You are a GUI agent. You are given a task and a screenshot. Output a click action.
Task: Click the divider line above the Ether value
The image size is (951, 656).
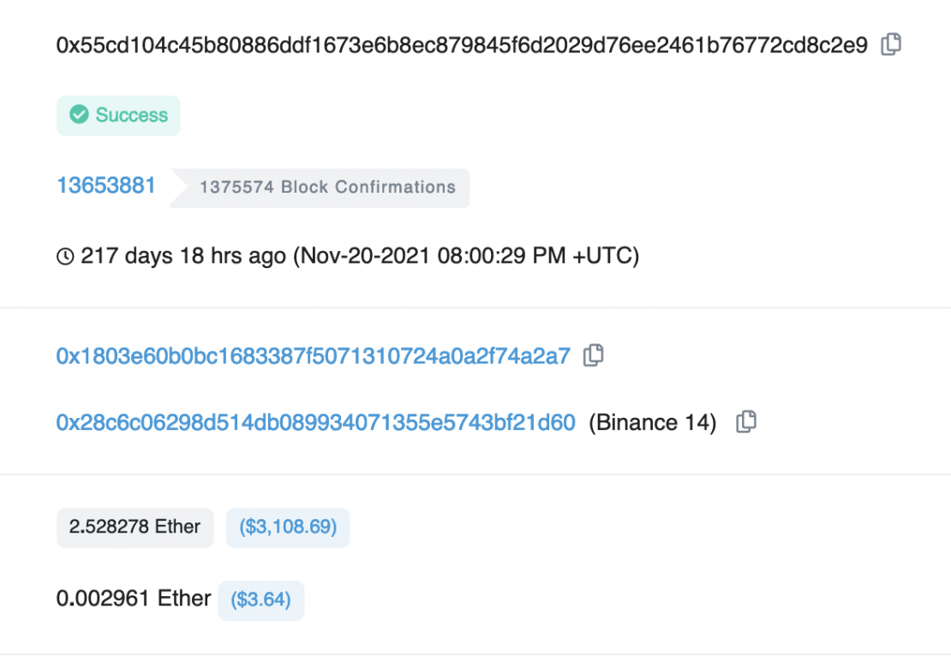[475, 474]
